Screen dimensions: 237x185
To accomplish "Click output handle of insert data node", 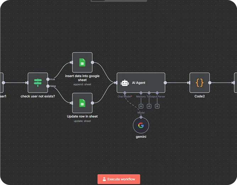I will click(93, 63).
